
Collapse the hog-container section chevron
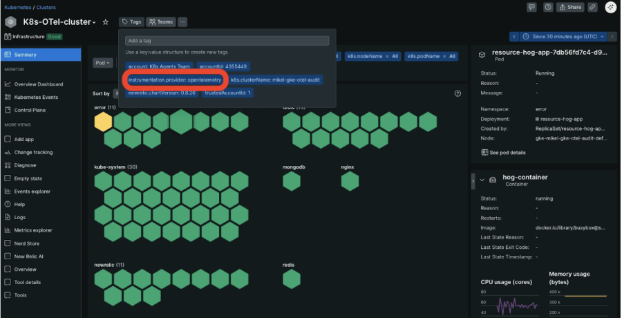482,180
